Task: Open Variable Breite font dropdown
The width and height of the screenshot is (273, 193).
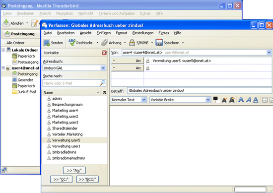Action: 180,100
